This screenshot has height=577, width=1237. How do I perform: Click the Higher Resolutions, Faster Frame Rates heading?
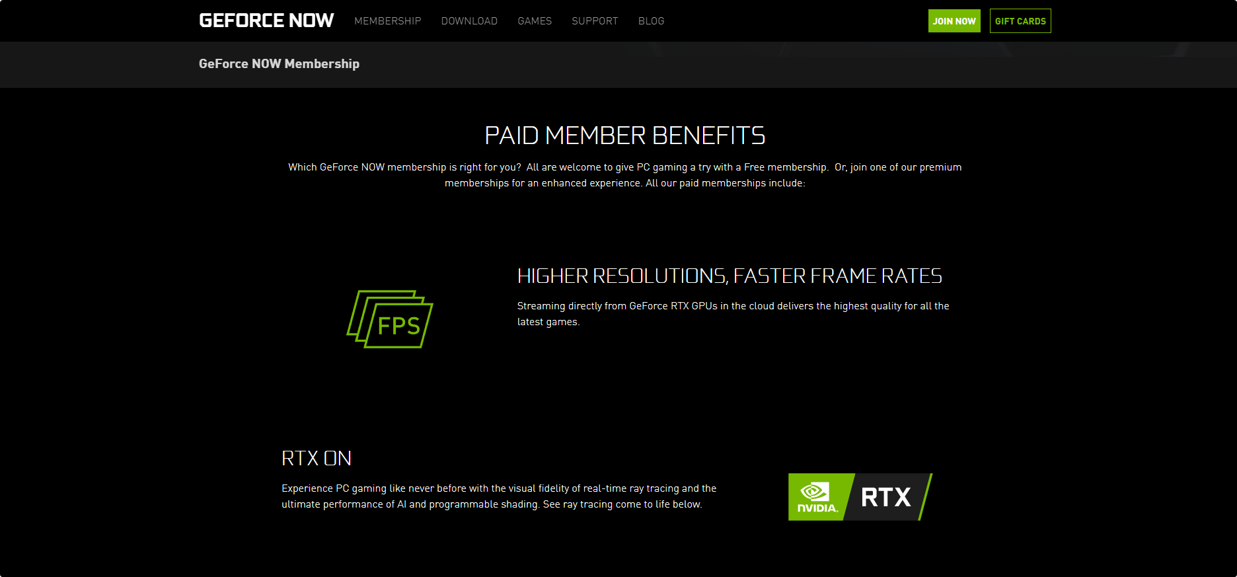tap(730, 276)
